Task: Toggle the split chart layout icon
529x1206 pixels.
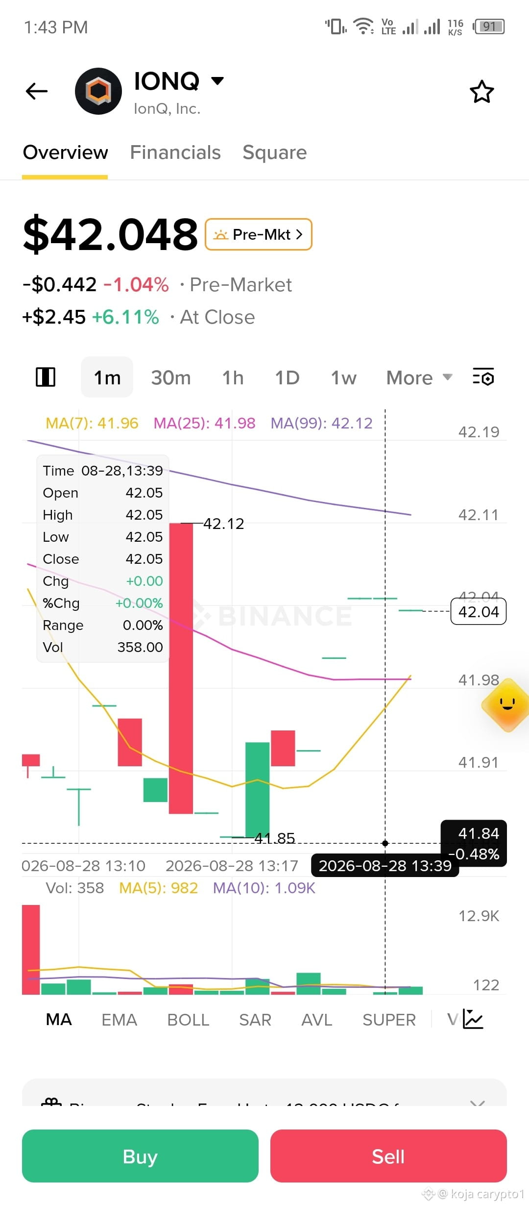Action: (46, 377)
